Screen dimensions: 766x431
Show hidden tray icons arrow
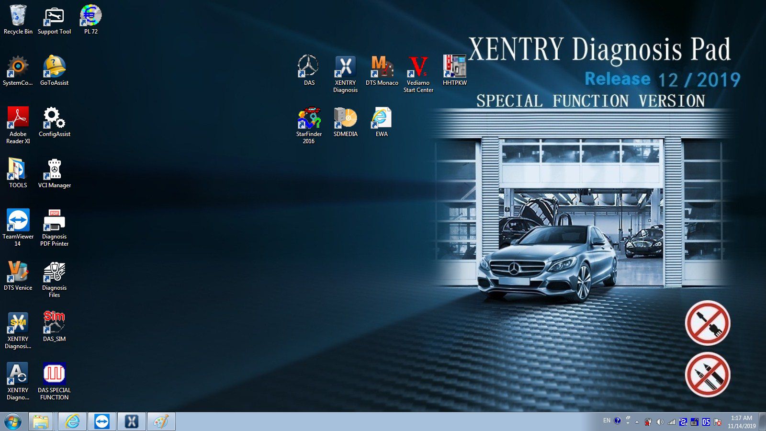[x=637, y=422]
